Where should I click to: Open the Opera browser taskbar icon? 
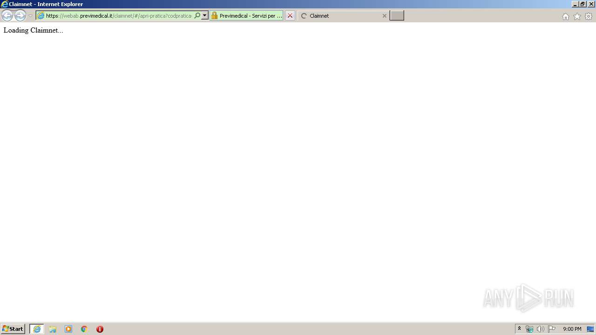pos(100,329)
